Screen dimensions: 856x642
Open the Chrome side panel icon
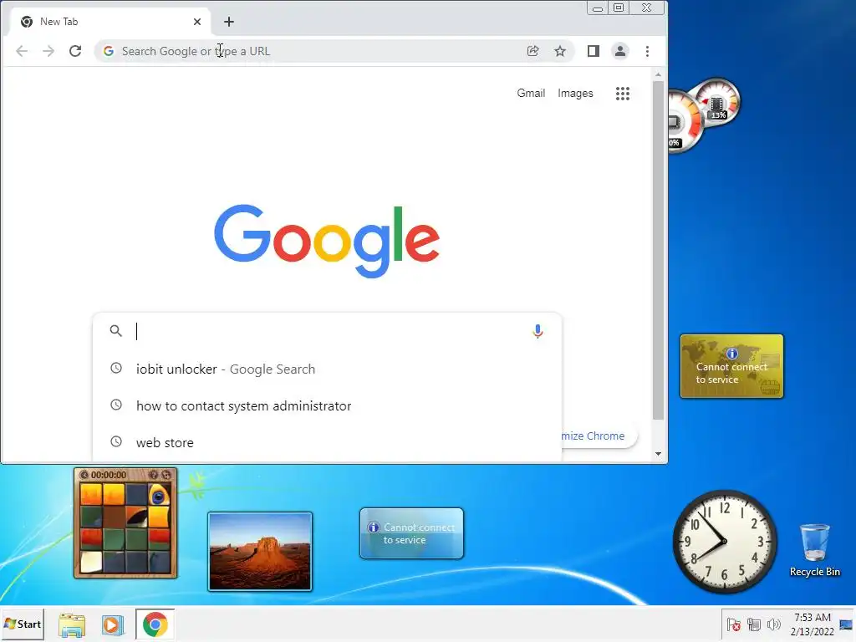pyautogui.click(x=594, y=51)
